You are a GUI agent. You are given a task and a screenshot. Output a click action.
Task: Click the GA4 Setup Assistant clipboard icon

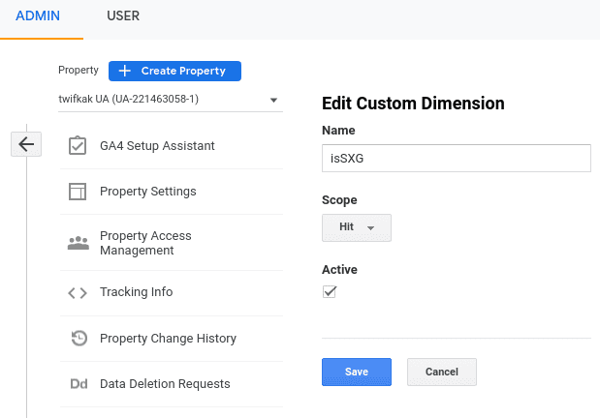tap(79, 145)
